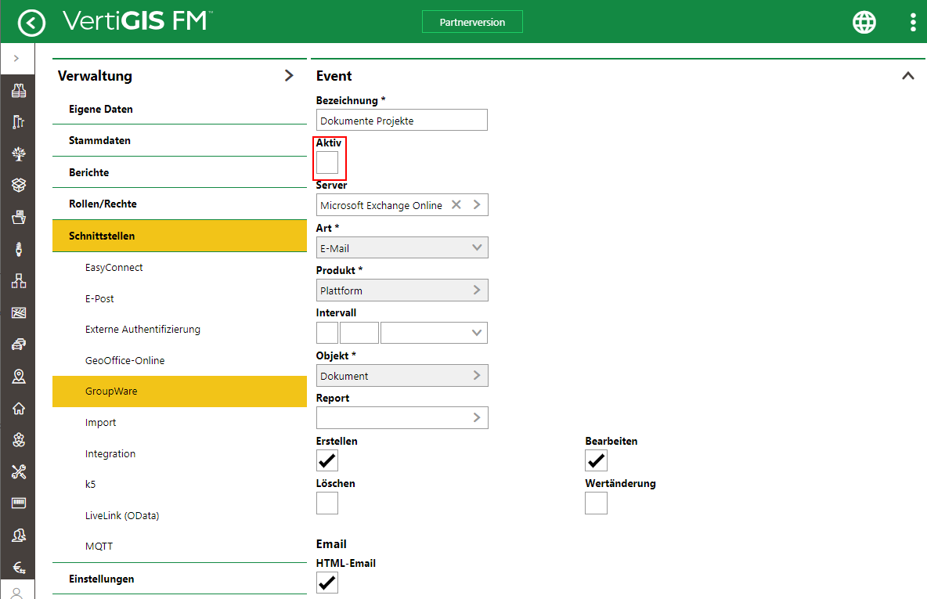Open the safety vest module in sidebar
Viewport: 927px width, 599px height.
[18, 90]
